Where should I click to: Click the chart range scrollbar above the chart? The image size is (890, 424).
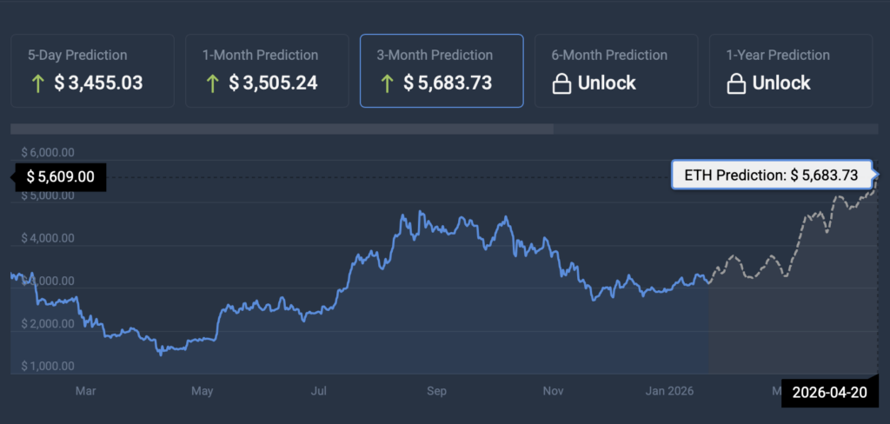pos(444,129)
